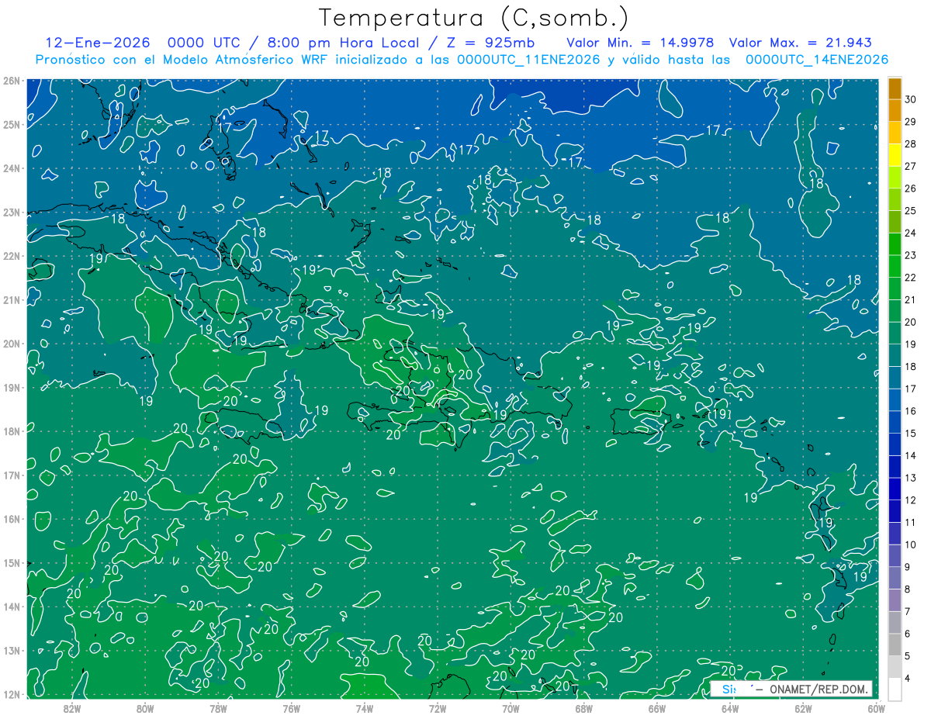Click the "25N" latitude axis label

(x=11, y=124)
